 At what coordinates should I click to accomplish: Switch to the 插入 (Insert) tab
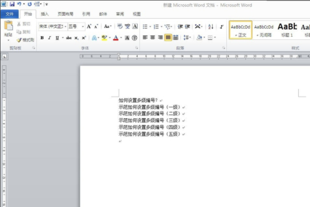tap(45, 14)
